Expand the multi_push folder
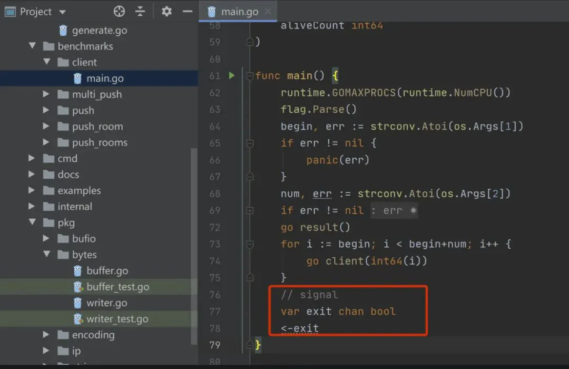 pos(46,94)
